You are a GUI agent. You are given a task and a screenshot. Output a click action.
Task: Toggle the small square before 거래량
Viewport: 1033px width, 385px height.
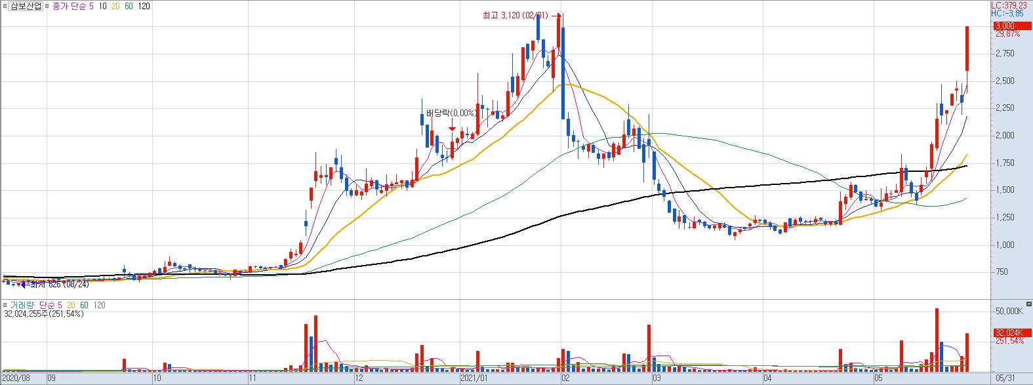(5, 306)
